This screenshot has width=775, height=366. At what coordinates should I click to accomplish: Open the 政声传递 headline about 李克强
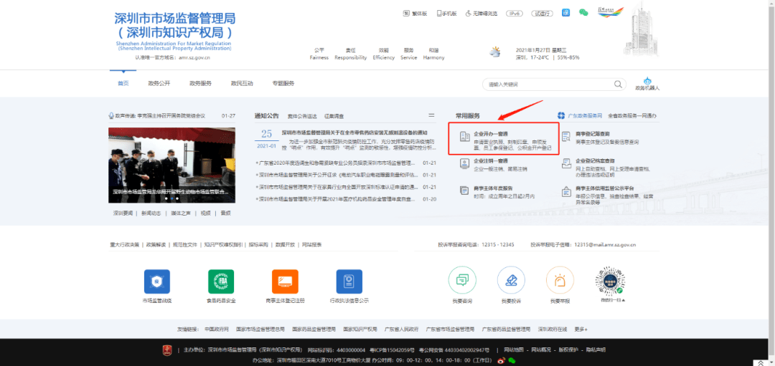coord(171,116)
